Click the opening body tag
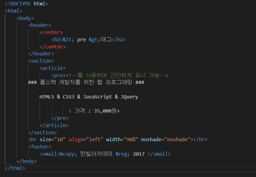This screenshot has width=256, height=177. [25, 18]
